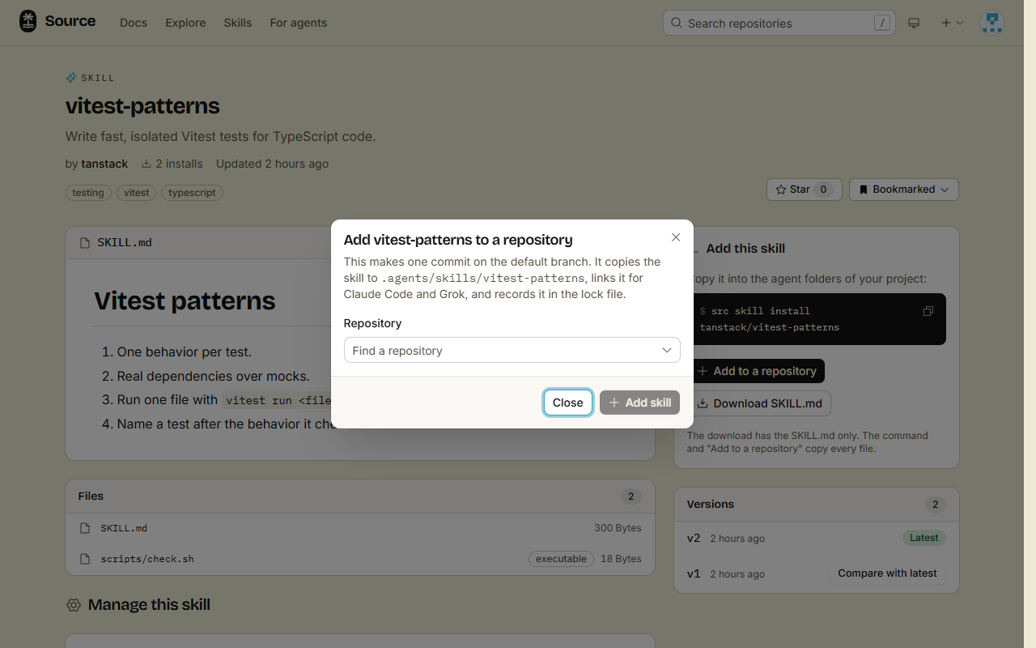
Task: Focus the Search repositories field
Action: pos(779,23)
